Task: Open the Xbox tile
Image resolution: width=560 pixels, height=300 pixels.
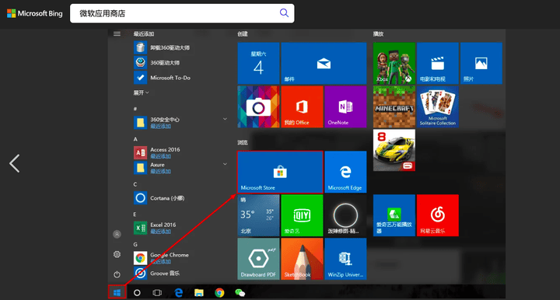Action: pos(394,63)
